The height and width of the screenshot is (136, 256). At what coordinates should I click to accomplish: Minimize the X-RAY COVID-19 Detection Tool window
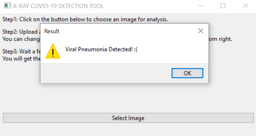(201, 6)
